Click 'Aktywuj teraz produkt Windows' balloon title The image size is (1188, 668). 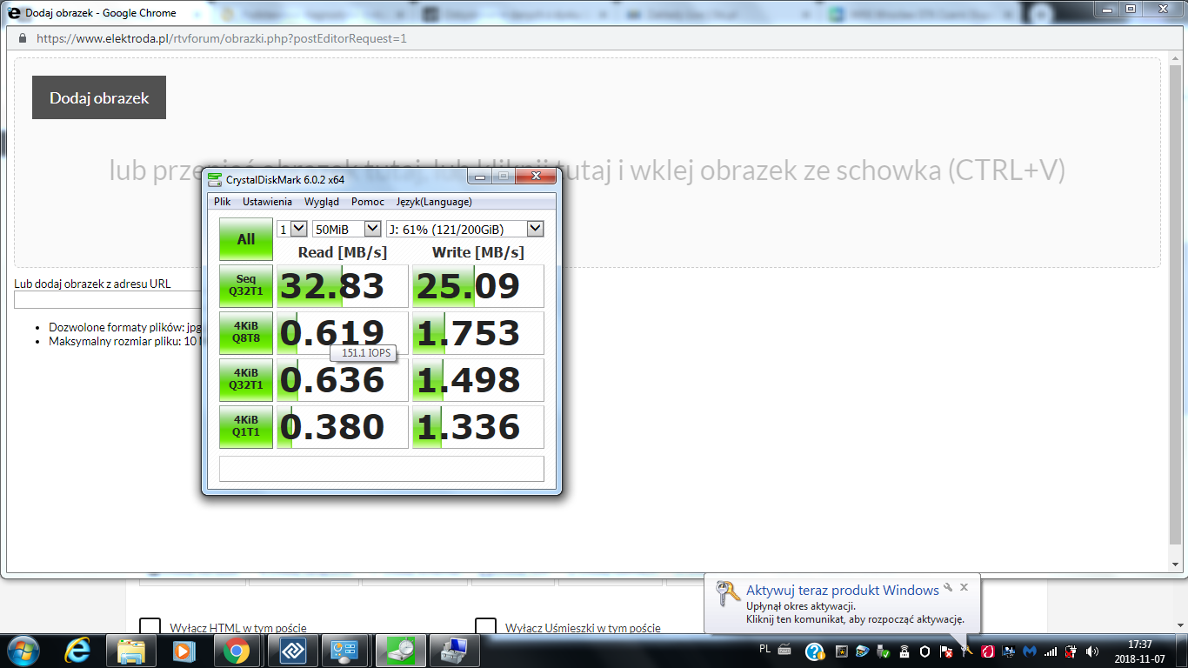pos(843,591)
